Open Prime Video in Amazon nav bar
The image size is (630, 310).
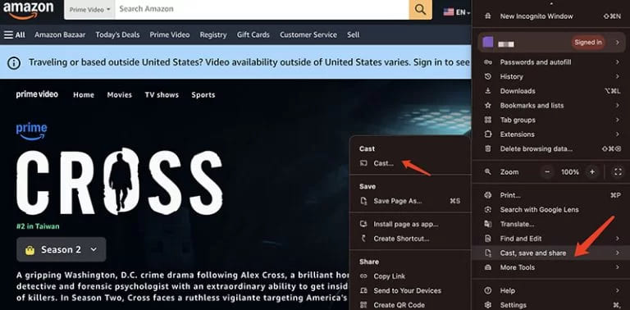point(170,35)
